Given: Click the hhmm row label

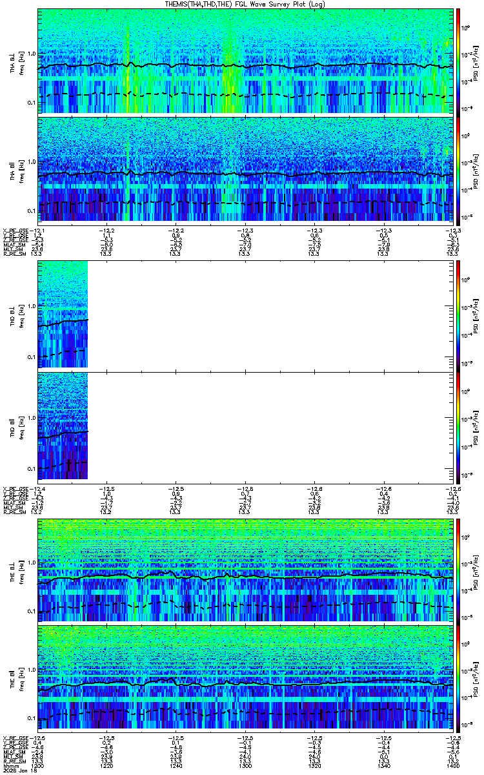Looking at the screenshot, I should (10, 765).
